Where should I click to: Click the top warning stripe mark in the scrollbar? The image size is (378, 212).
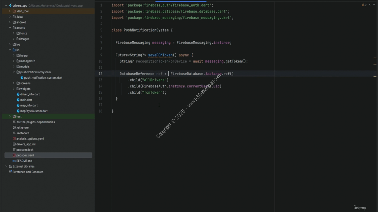(375, 58)
